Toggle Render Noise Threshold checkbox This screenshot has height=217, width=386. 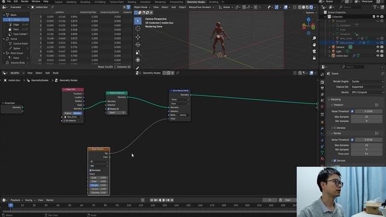coord(352,140)
